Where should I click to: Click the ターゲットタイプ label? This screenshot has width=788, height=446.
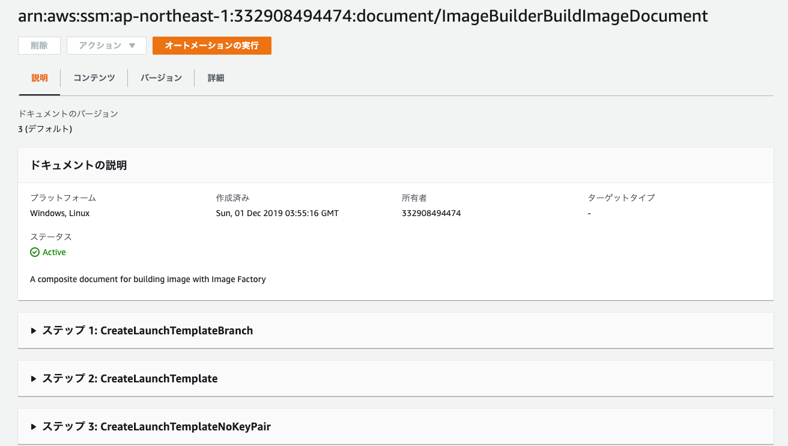[x=621, y=197]
